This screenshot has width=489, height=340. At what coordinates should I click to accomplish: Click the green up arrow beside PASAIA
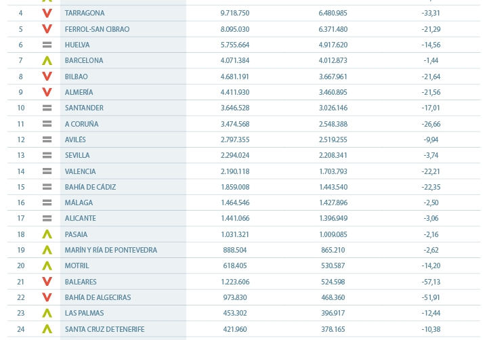(47, 234)
